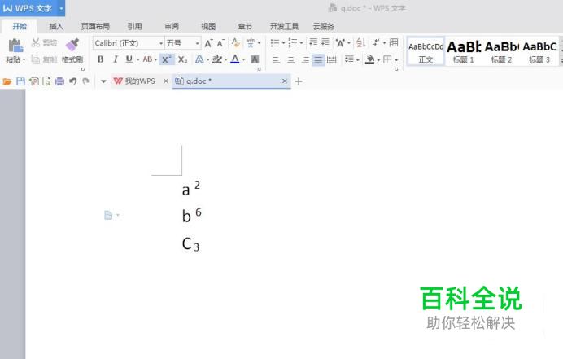Open the quick-access toolbar customize arrow
This screenshot has height=359, width=563.
click(x=103, y=81)
